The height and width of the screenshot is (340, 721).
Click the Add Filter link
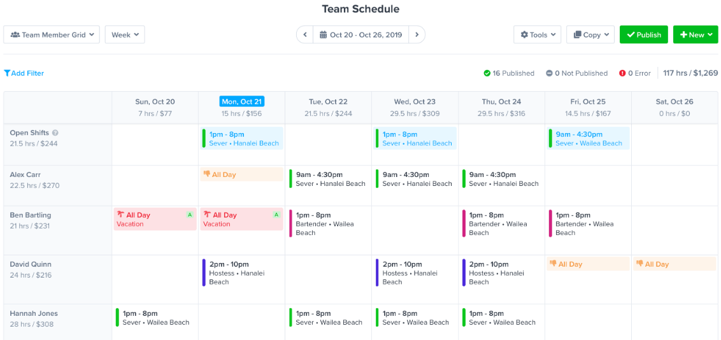(x=24, y=73)
